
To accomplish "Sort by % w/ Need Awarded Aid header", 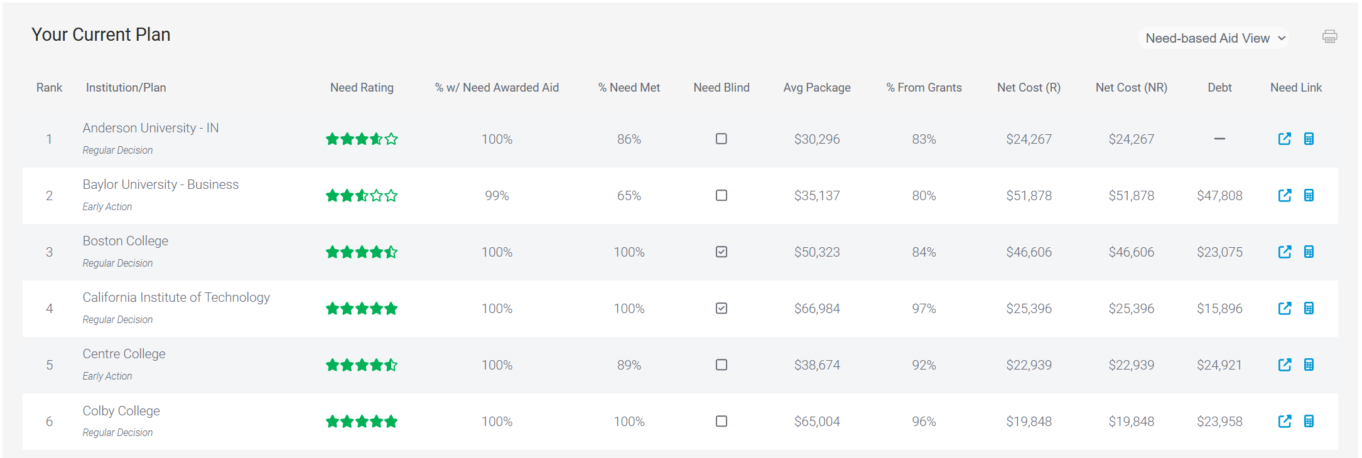I will point(497,88).
